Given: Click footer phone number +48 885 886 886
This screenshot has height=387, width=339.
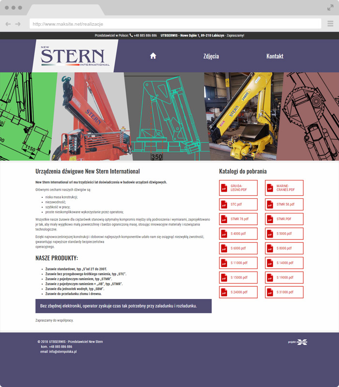Looking at the screenshot, I should pos(61,346).
